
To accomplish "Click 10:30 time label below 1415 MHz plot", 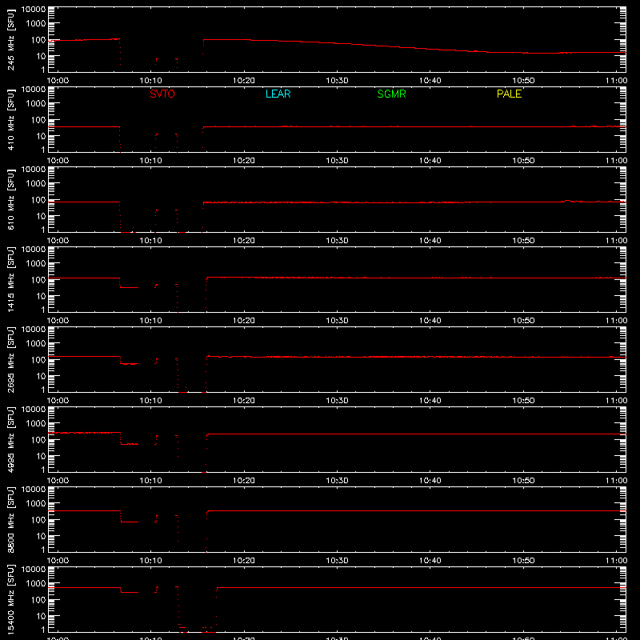I will click(x=337, y=321).
